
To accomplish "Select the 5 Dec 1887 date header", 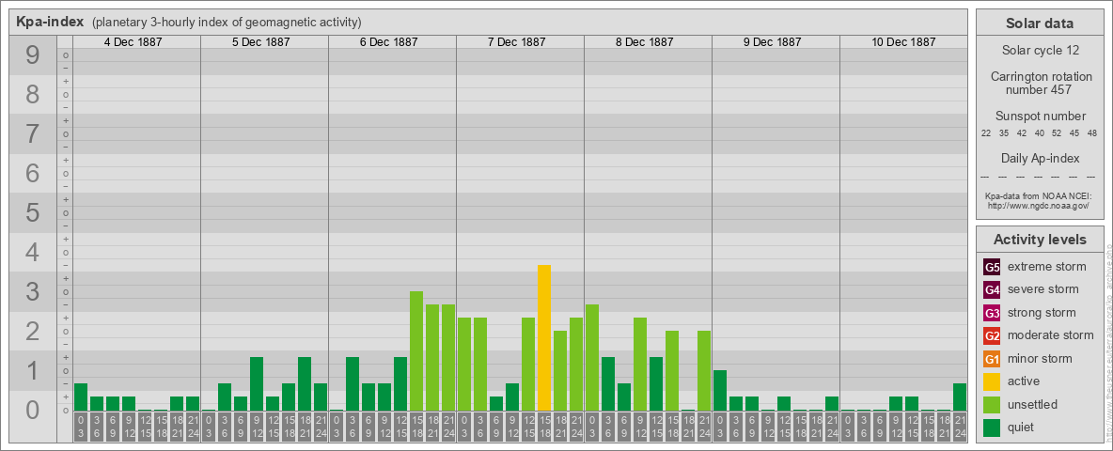I will [260, 42].
